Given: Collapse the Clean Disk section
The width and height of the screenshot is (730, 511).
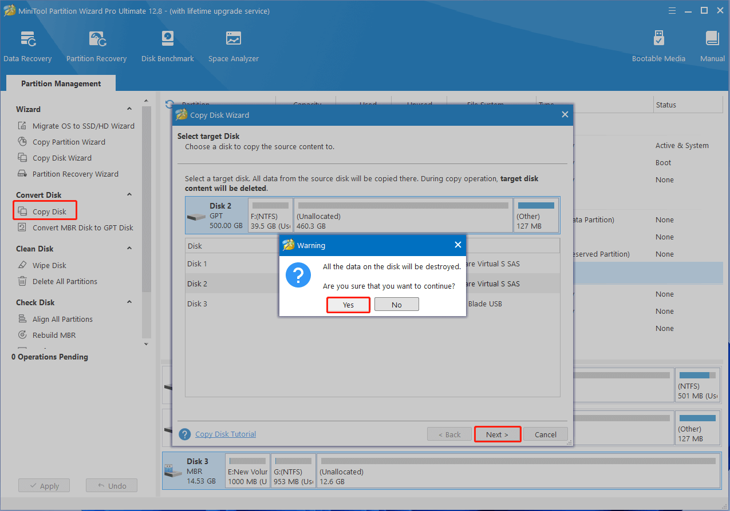Looking at the screenshot, I should (129, 248).
